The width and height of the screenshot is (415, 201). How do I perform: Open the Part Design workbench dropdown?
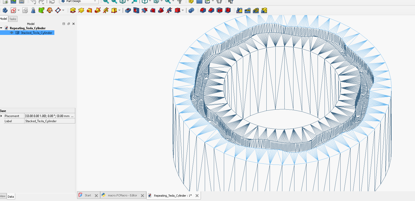coord(95,1)
